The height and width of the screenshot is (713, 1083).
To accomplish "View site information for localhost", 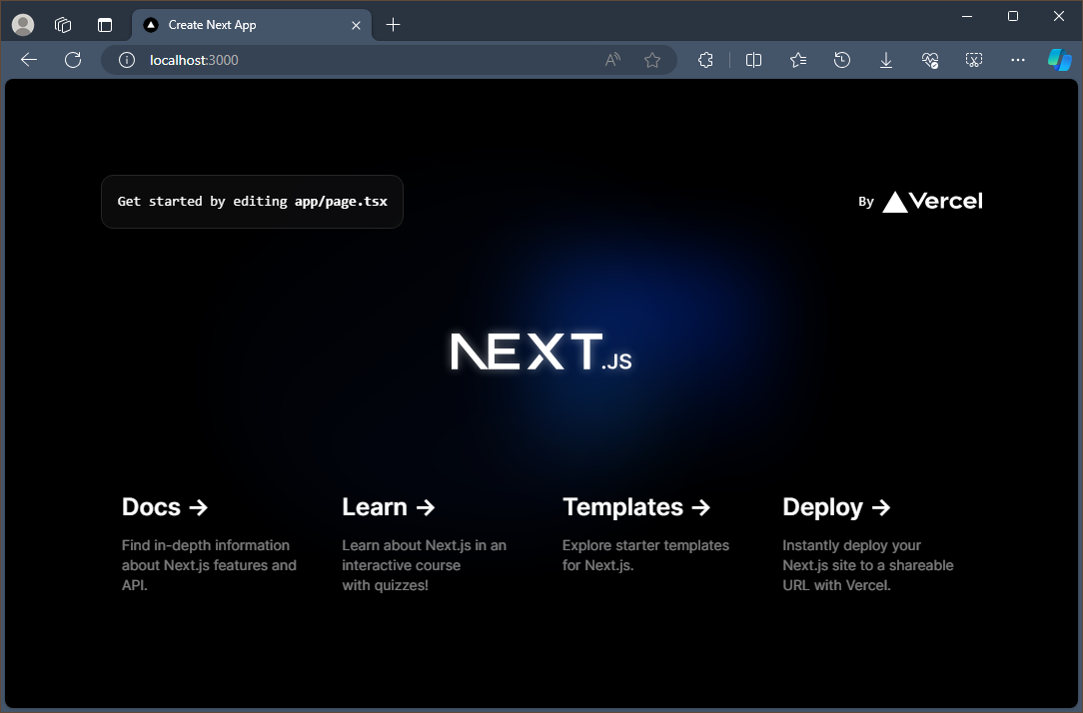I will click(x=126, y=60).
